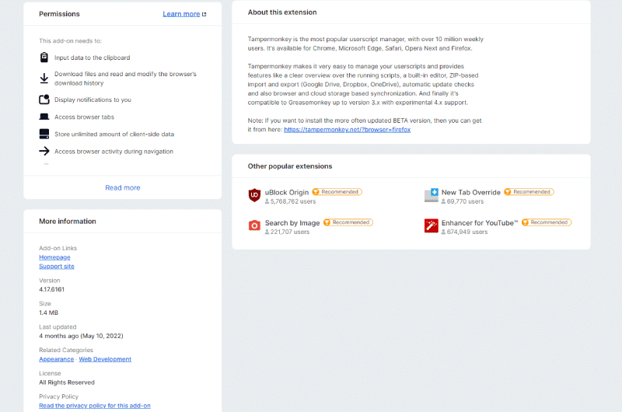Click Store unlimited amount of client-side data text
This screenshot has height=412, width=622.
(114, 134)
